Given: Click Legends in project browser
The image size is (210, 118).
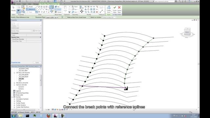Looking at the screenshot, I should 18,91.
